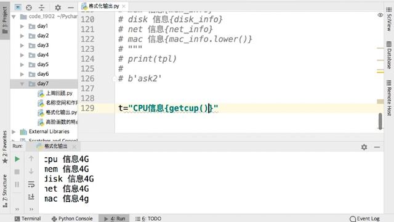The width and height of the screenshot is (394, 222).
Task: Select the 格式化输出.py editor tab
Action: (104, 6)
